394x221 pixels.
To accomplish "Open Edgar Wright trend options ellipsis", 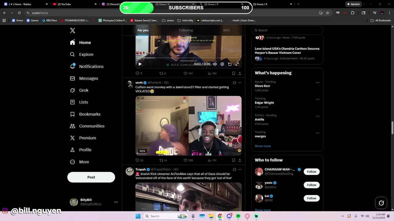I will [x=318, y=99].
